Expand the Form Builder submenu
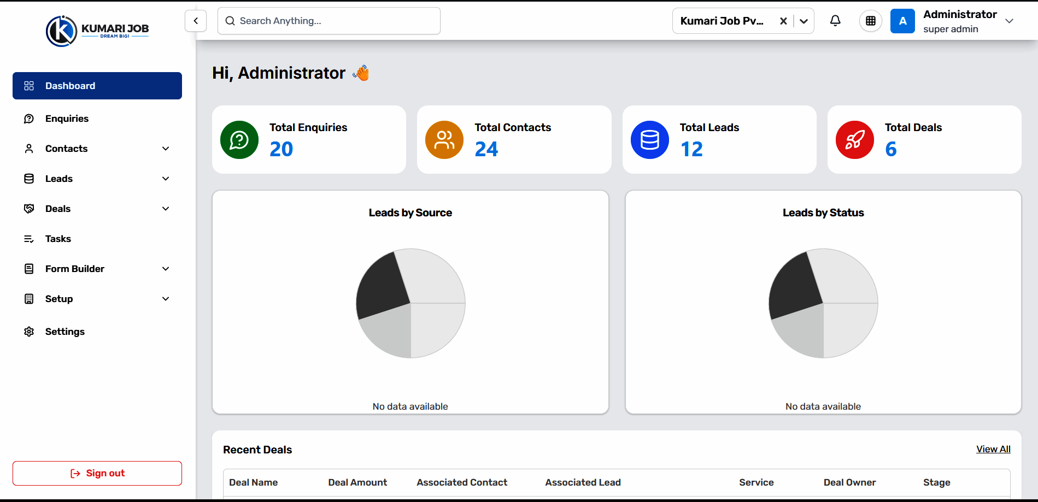1038x502 pixels. 166,269
